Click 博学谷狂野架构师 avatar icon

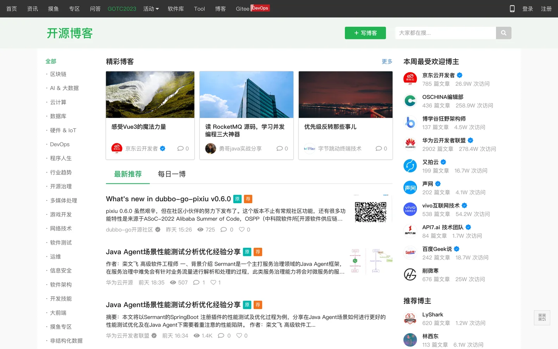pos(410,122)
